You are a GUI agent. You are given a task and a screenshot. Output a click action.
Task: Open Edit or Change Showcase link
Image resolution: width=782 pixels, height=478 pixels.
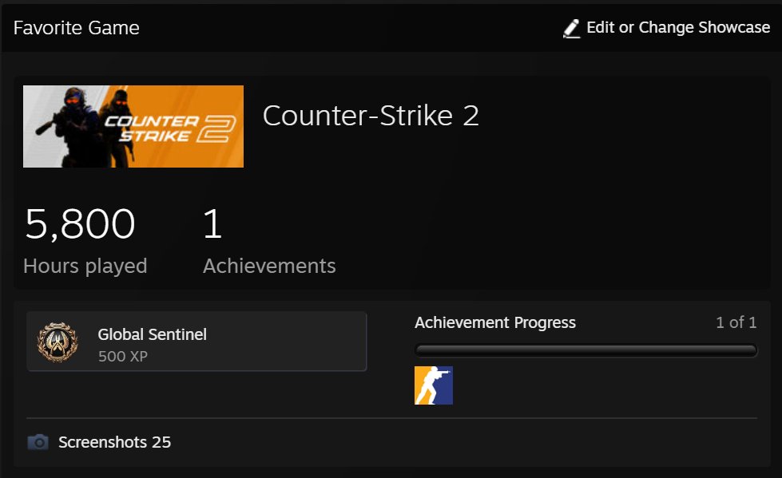678,27
